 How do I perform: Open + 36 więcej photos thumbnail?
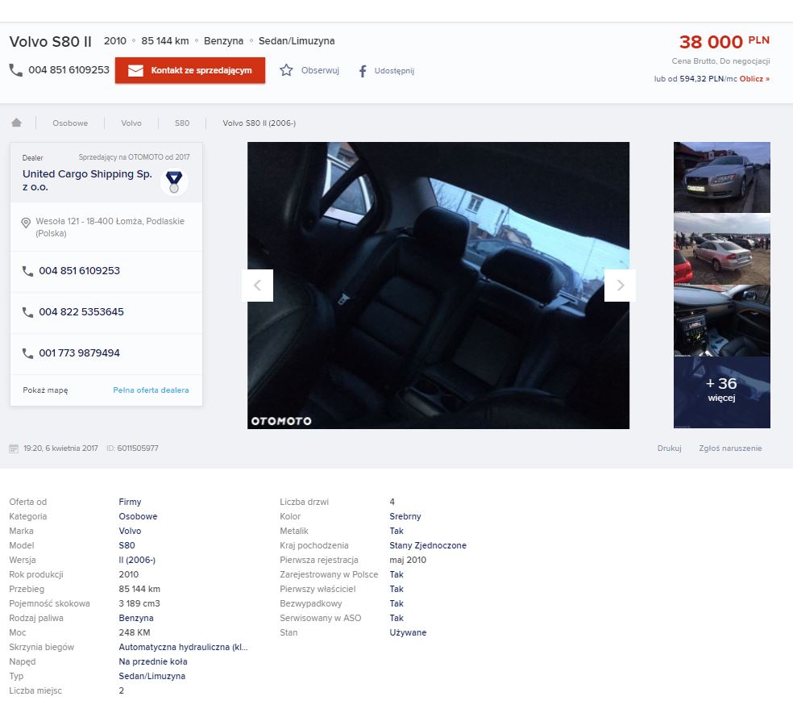(x=722, y=393)
